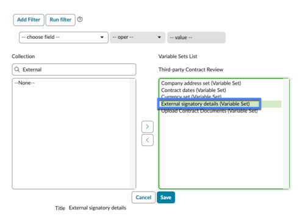Viewport: 305px width, 224px height.
Task: Run the filter
Action: (60, 20)
